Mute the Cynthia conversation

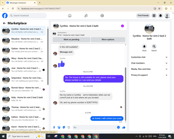(x=144, y=47)
